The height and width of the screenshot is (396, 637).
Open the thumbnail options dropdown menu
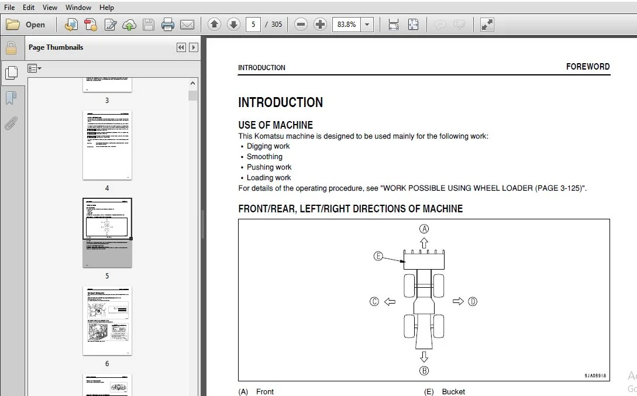(34, 68)
